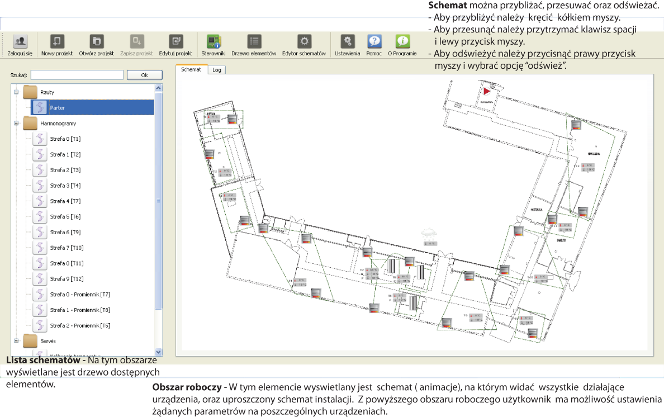The height and width of the screenshot is (417, 664).
Task: Launch the Edytor schematów gear icon
Action: pos(304,41)
